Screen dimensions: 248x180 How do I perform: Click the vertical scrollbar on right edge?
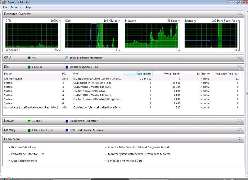pyautogui.click(x=247, y=94)
